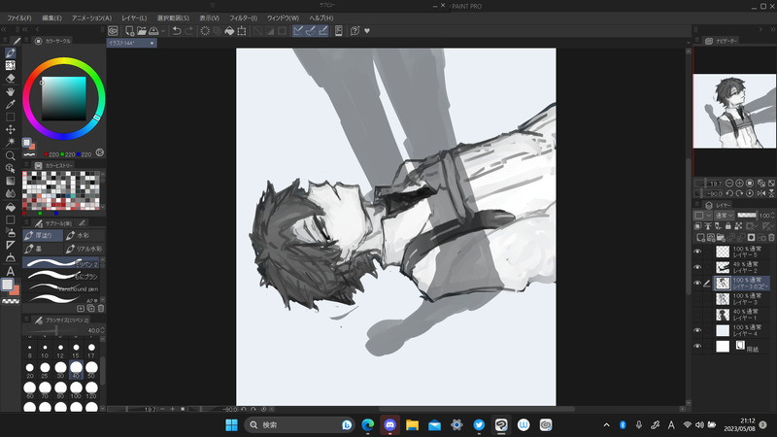Click the color square in the color wheel

[x=63, y=99]
